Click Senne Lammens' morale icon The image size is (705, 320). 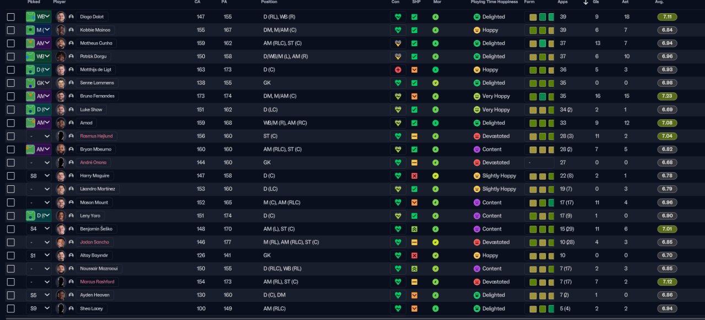tap(436, 83)
